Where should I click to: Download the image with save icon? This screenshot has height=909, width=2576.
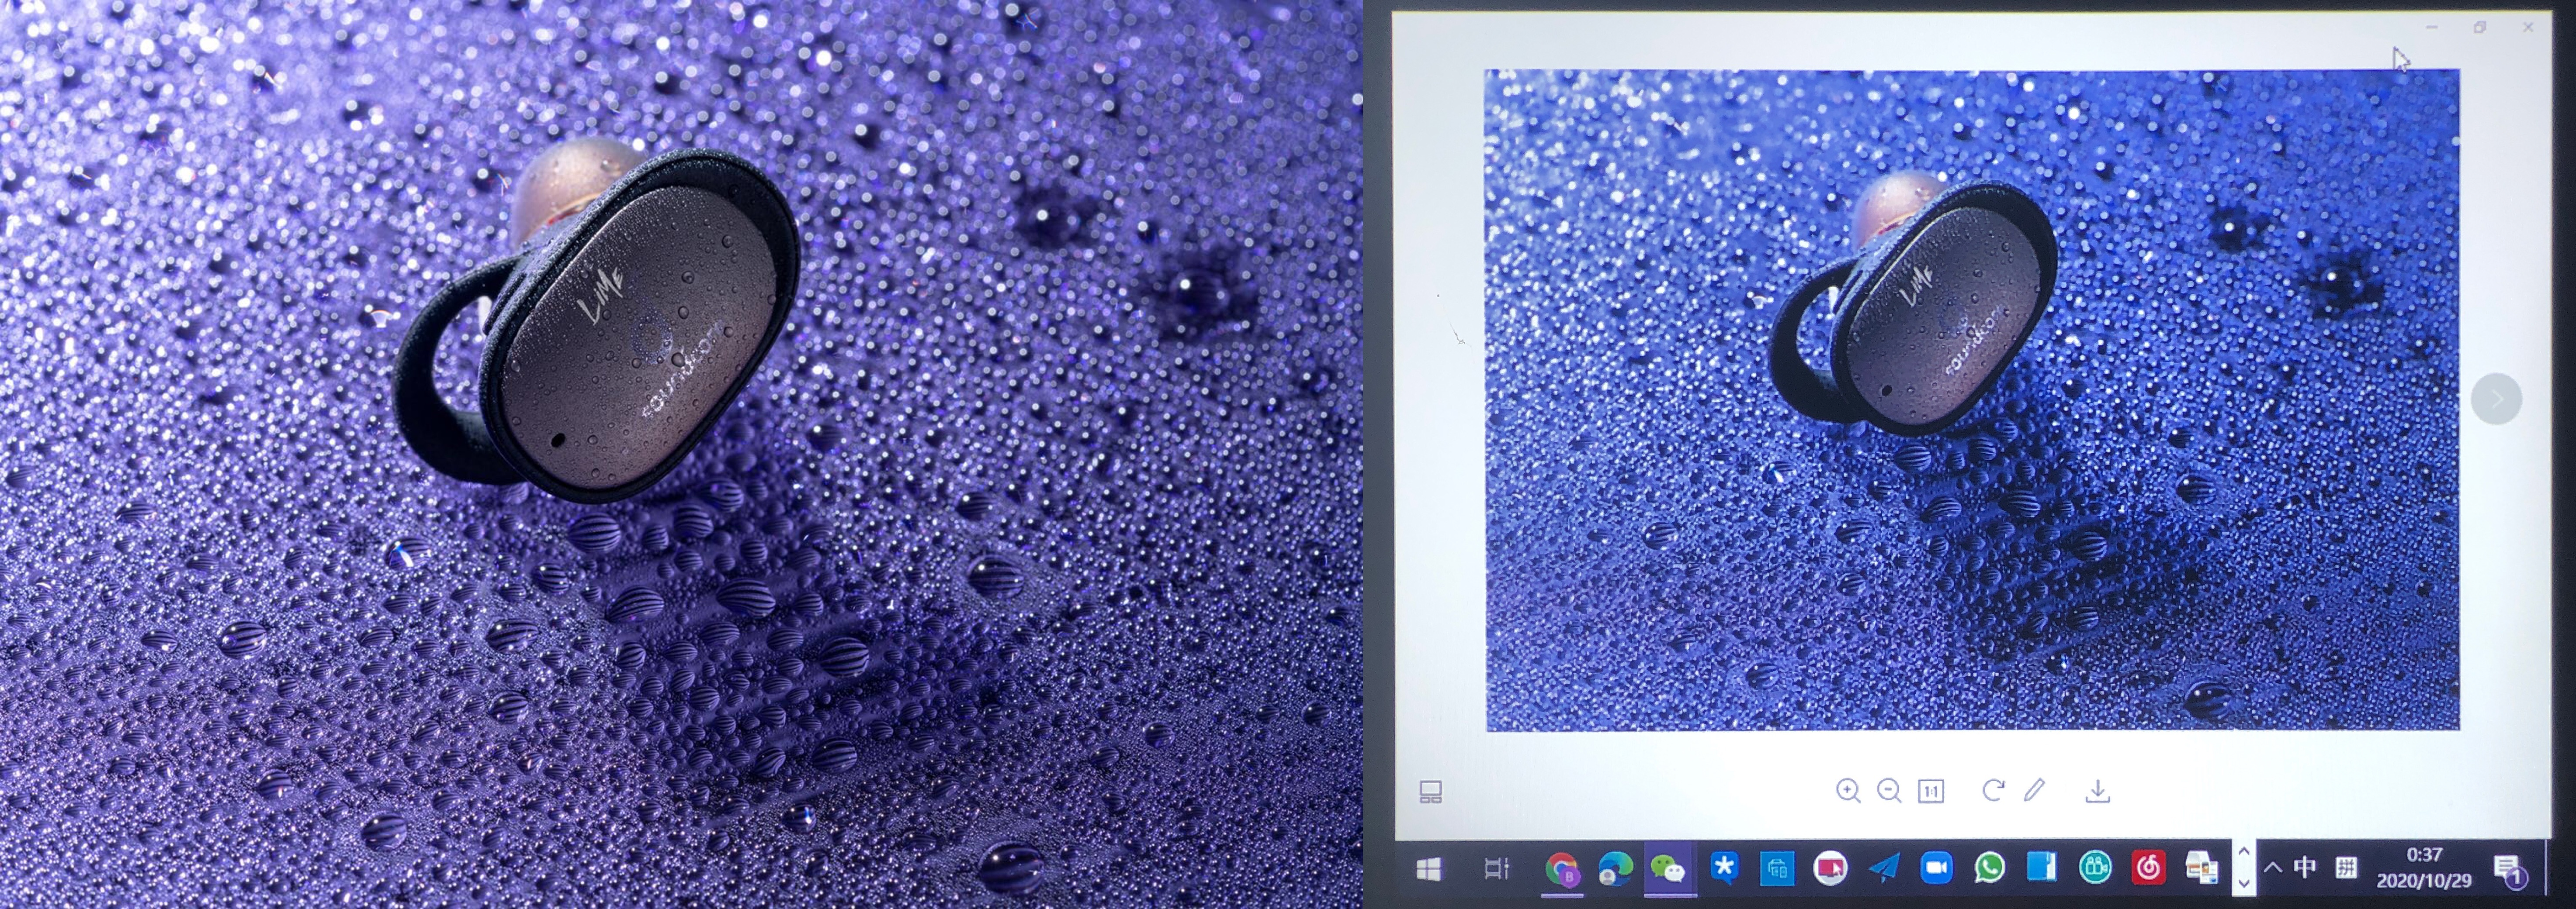click(x=2097, y=791)
